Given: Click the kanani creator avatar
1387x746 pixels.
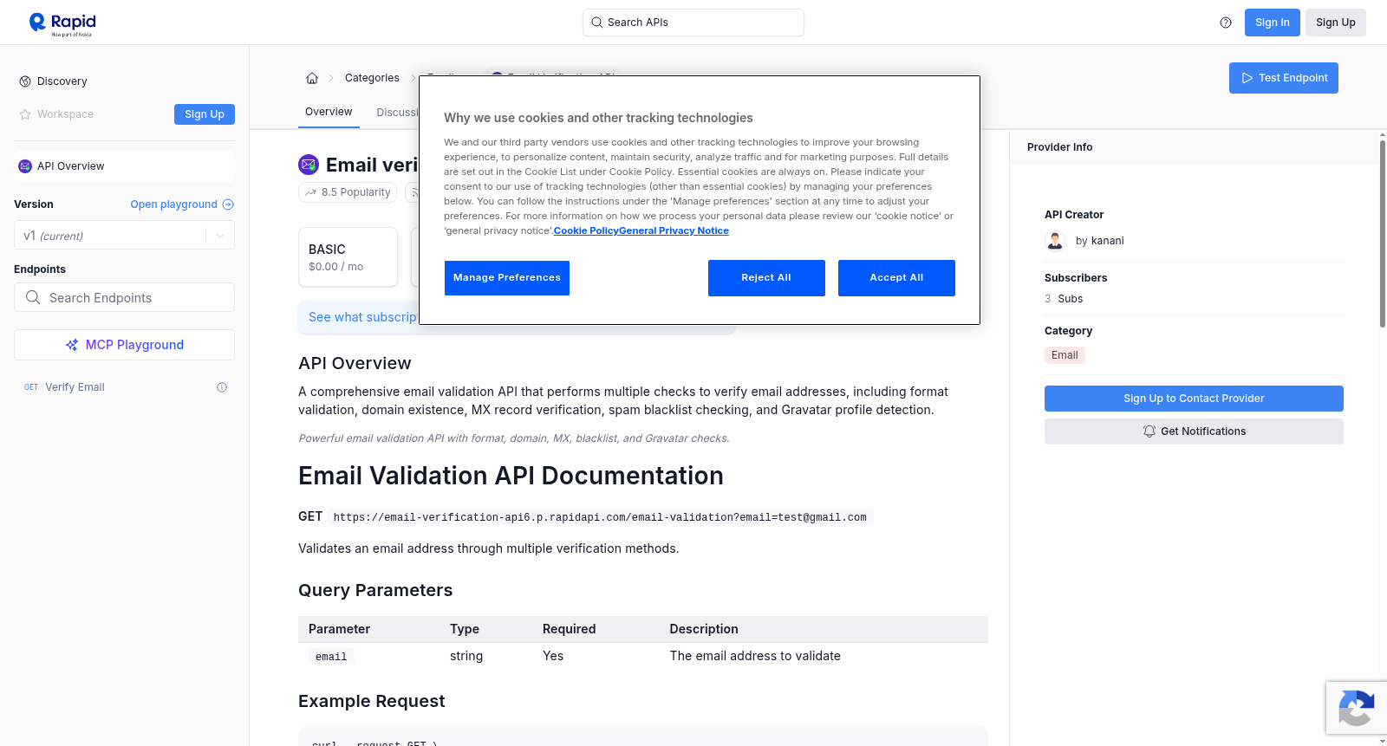Looking at the screenshot, I should pyautogui.click(x=1055, y=241).
